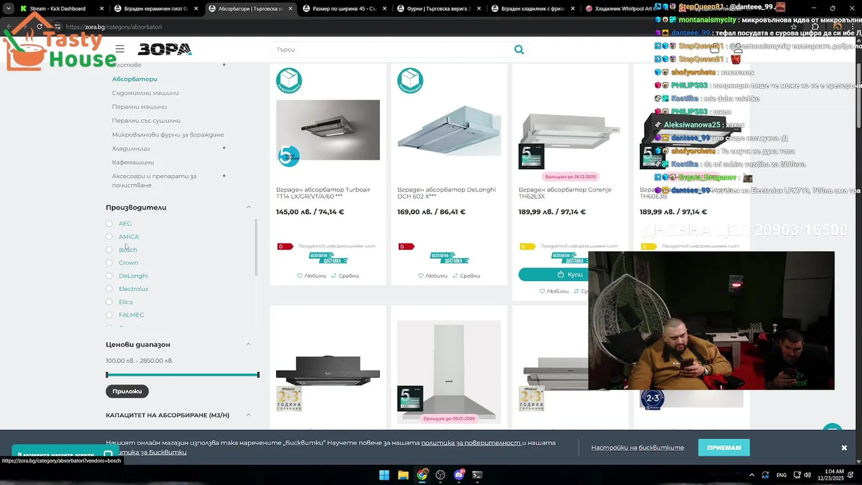Compare the DeLonghi DCH 602 X absorber (Сравни)
Viewport: 862px width, 485px height.
(x=466, y=276)
